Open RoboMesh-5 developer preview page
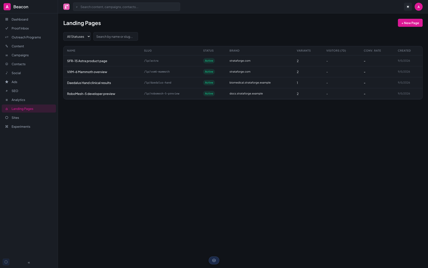Screen dimensions: 428x268 [243, 94]
